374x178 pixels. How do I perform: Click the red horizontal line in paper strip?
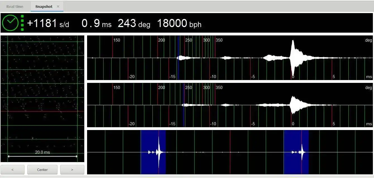(x=42, y=111)
